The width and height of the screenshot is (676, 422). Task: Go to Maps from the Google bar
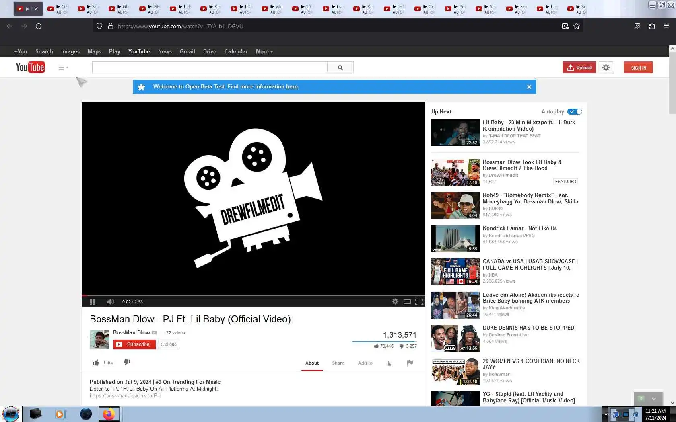tap(94, 51)
